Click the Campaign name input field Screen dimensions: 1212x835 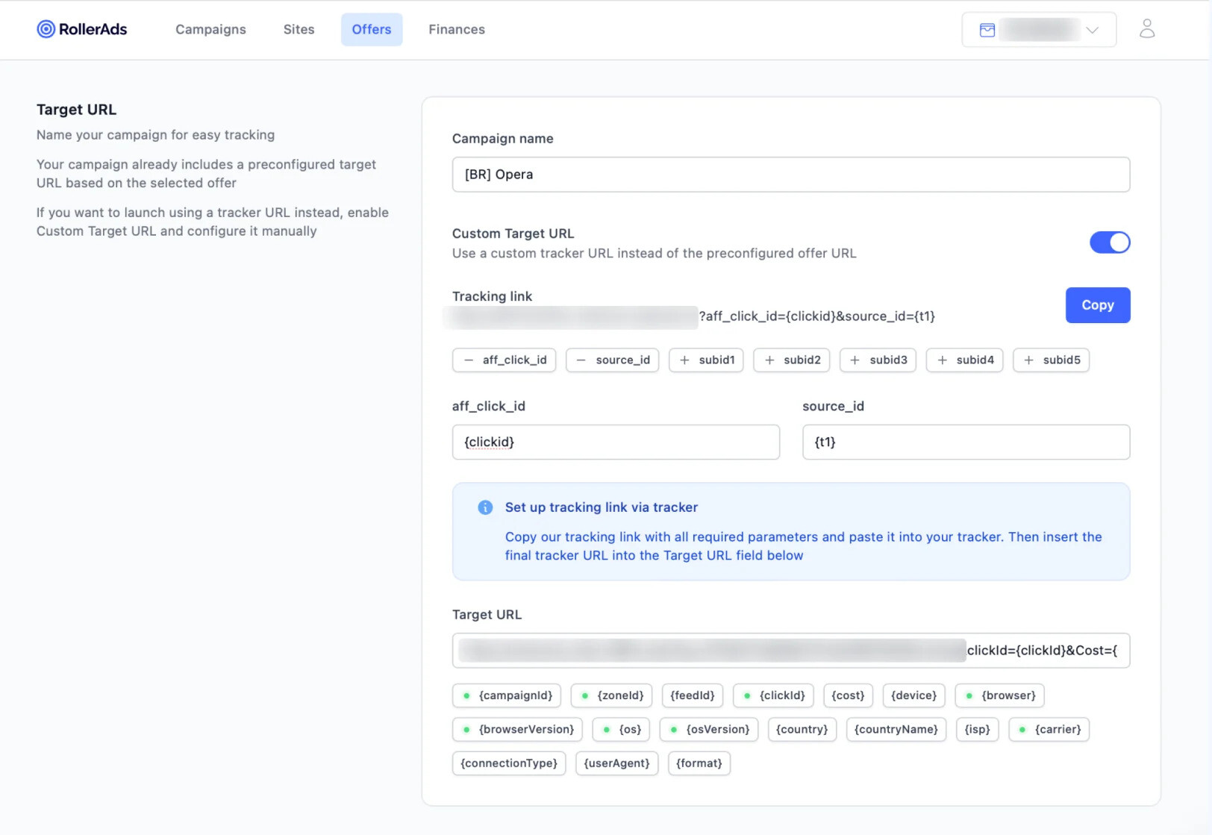click(x=791, y=175)
